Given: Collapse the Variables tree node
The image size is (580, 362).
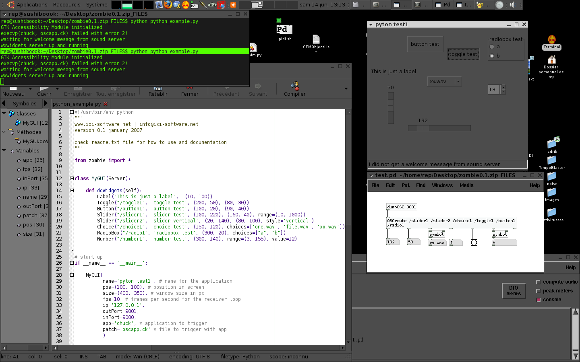Looking at the screenshot, I should pos(4,150).
